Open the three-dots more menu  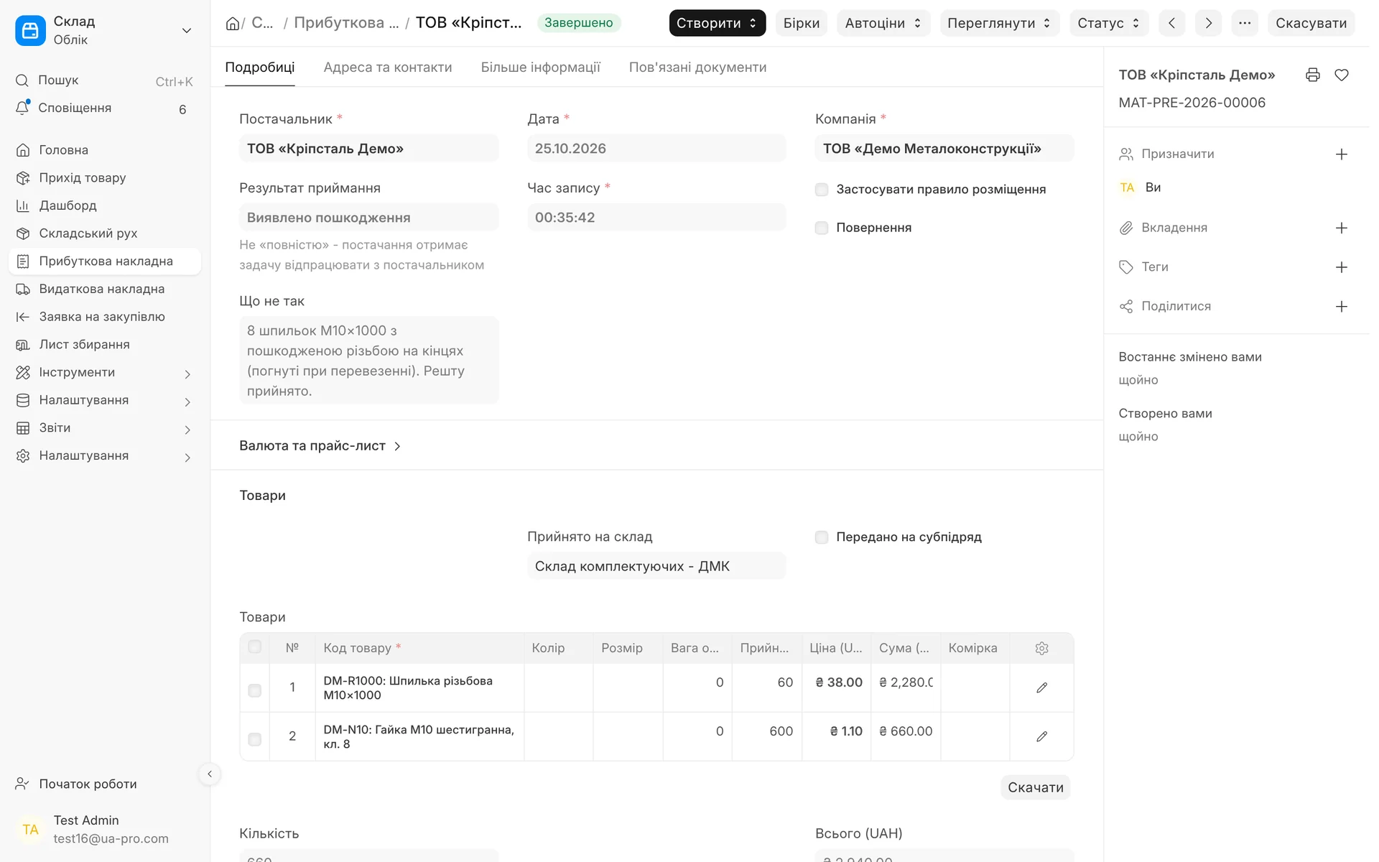[x=1245, y=23]
